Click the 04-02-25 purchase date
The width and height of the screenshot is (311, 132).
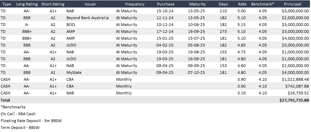pos(165,45)
